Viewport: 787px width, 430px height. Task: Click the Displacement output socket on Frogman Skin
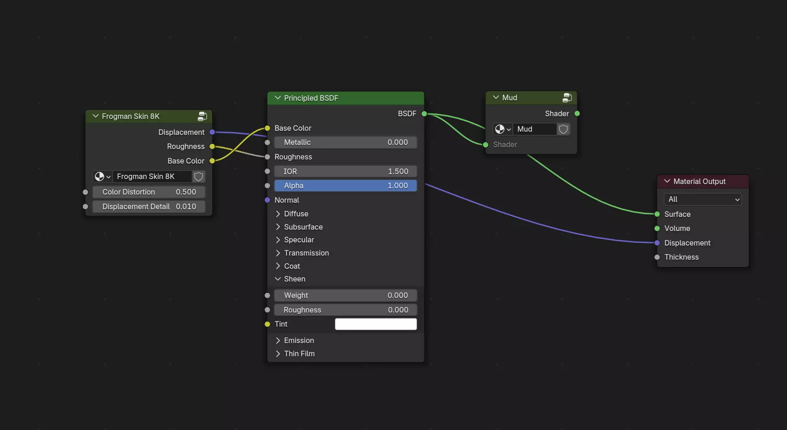point(212,133)
